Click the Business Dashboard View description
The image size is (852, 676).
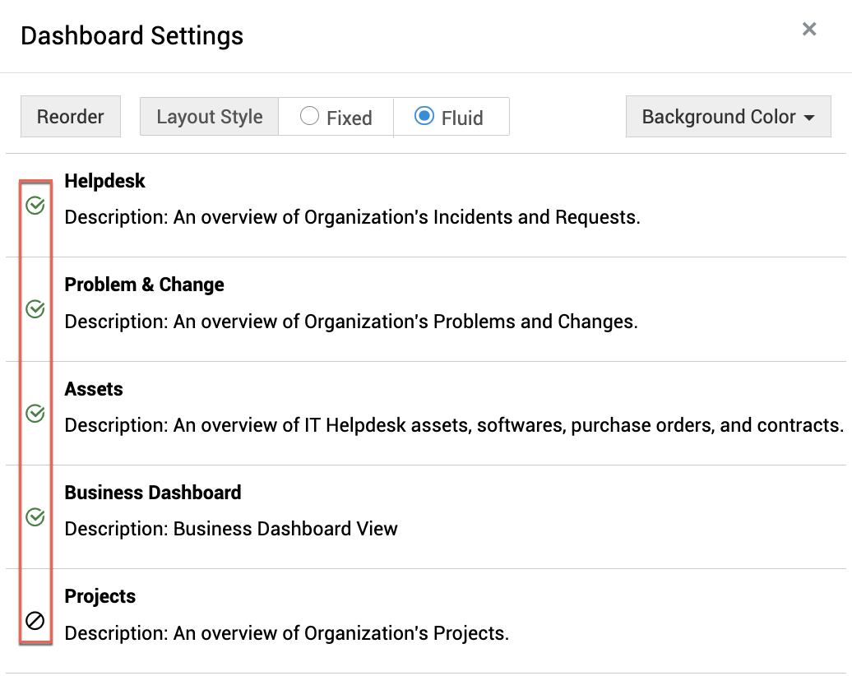(231, 529)
